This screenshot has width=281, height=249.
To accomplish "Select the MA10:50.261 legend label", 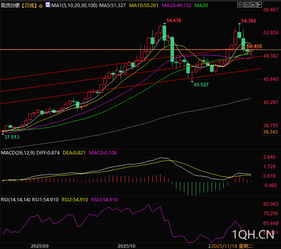I will (x=144, y=6).
